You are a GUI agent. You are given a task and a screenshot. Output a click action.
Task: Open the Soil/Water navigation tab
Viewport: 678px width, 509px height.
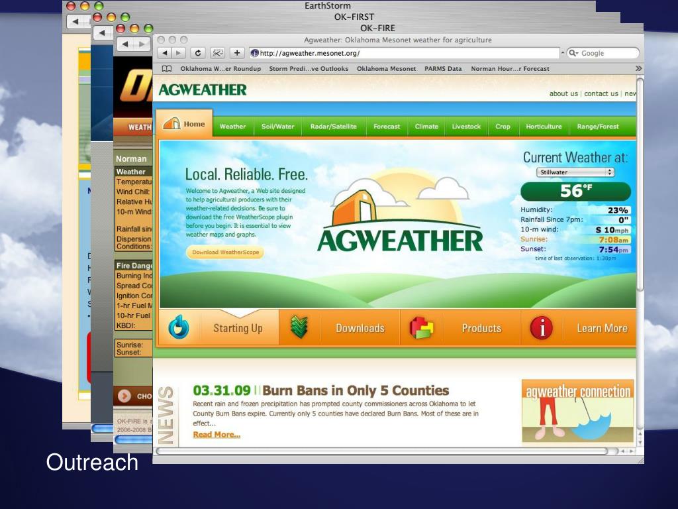[277, 127]
